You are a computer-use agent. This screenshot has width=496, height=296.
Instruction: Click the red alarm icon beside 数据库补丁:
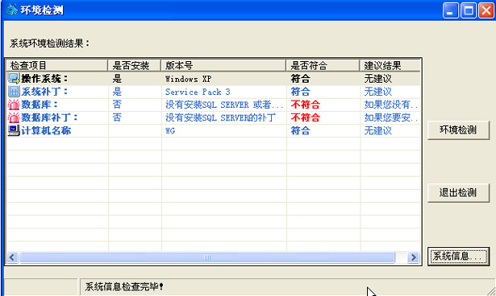pyautogui.click(x=14, y=117)
